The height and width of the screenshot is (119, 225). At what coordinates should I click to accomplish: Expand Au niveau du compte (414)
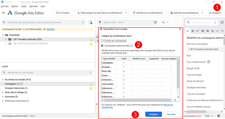tap(3, 80)
